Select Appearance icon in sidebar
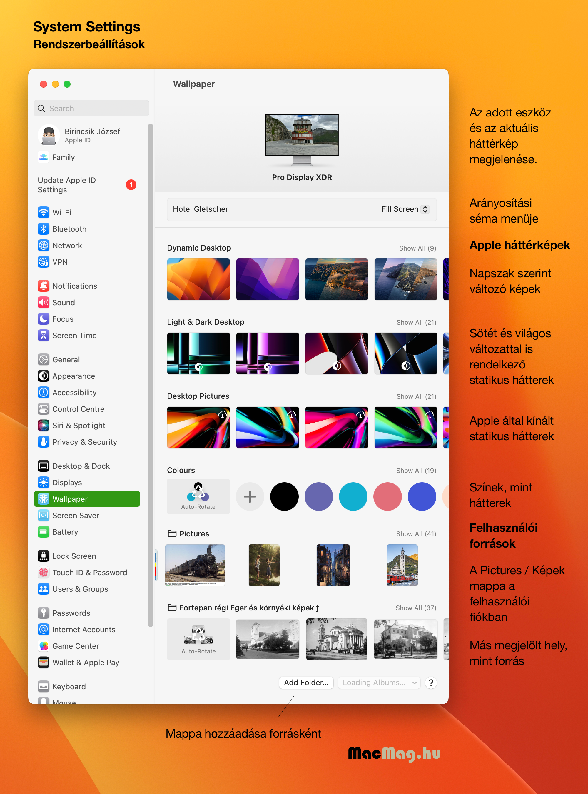The height and width of the screenshot is (794, 588). point(44,376)
